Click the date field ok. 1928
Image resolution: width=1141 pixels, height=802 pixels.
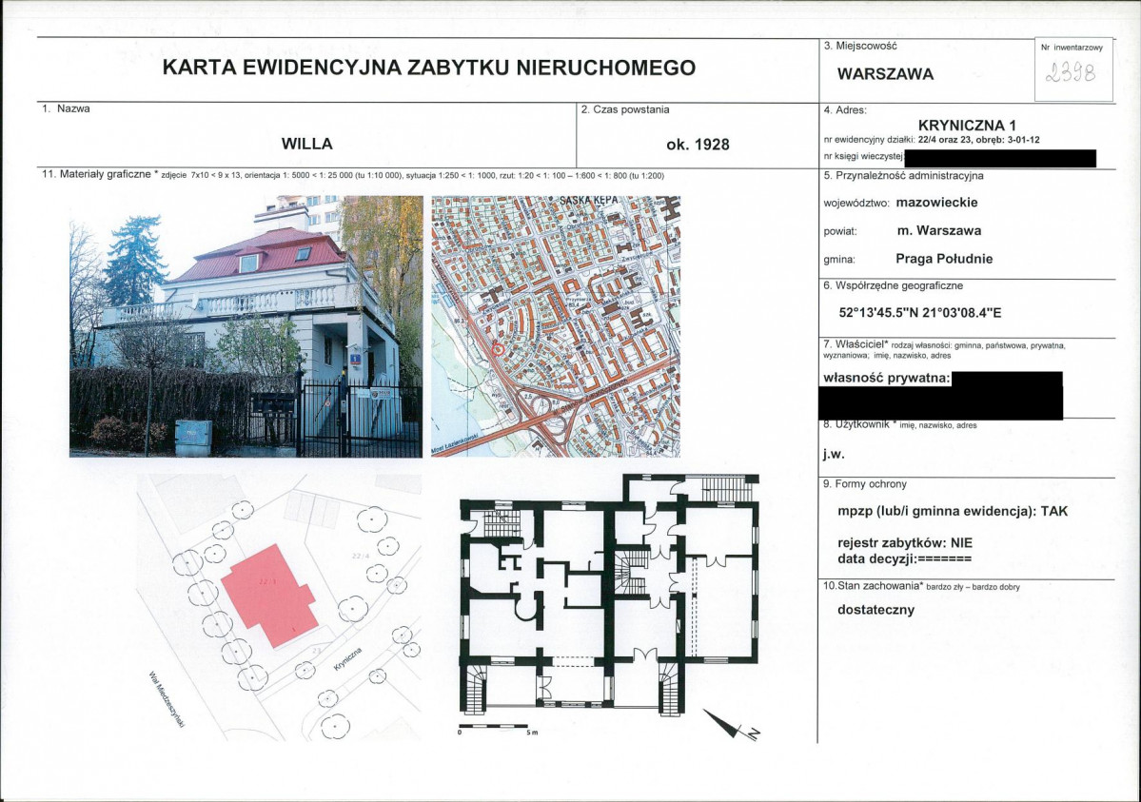pyautogui.click(x=698, y=144)
